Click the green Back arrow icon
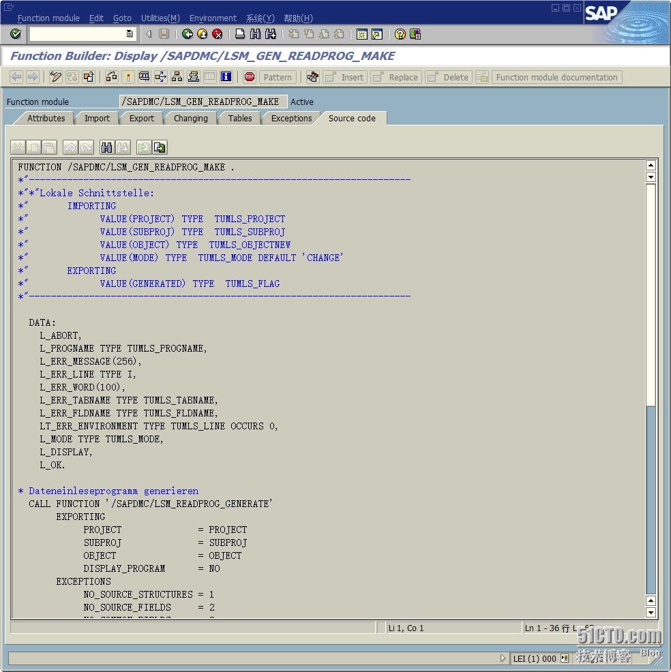 click(187, 34)
